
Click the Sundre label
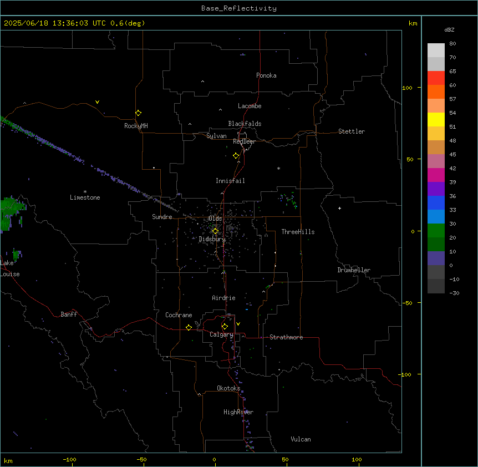coord(162,217)
